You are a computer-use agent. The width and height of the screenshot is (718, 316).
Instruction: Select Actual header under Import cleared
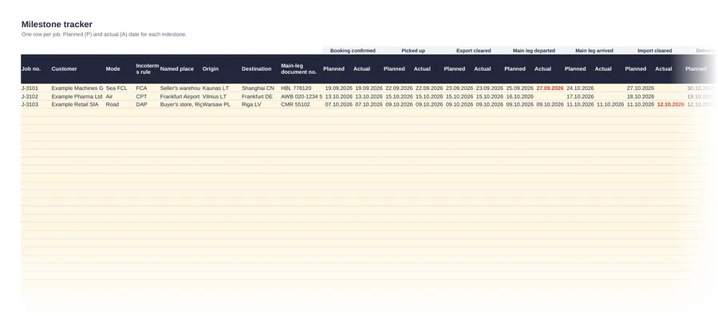click(x=664, y=69)
